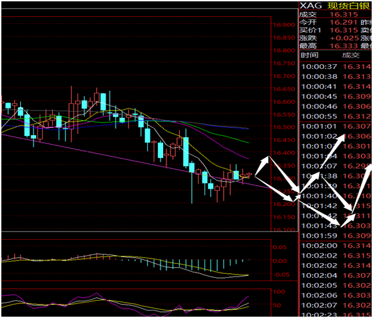
Task: Select the 买价1 label
Action: pos(310,30)
